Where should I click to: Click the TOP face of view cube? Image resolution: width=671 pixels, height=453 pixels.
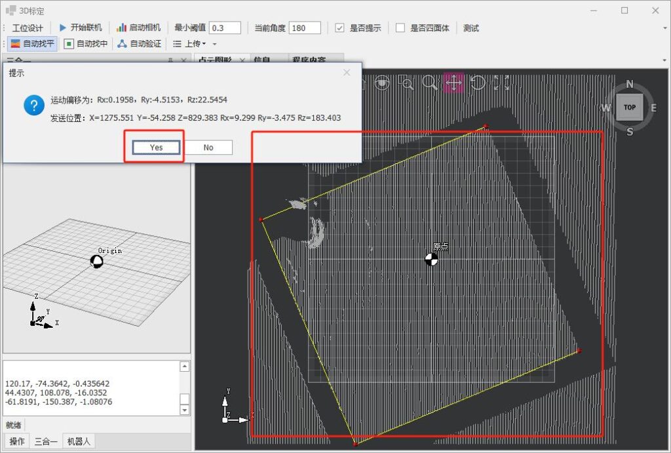click(x=629, y=108)
